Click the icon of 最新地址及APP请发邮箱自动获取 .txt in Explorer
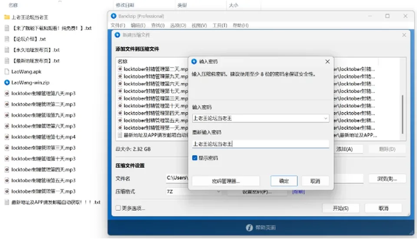The image size is (417, 239). [x=7, y=203]
